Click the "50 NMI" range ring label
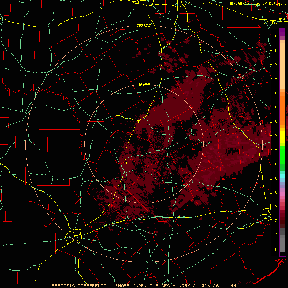This screenshot has width=288, height=288. (x=144, y=85)
